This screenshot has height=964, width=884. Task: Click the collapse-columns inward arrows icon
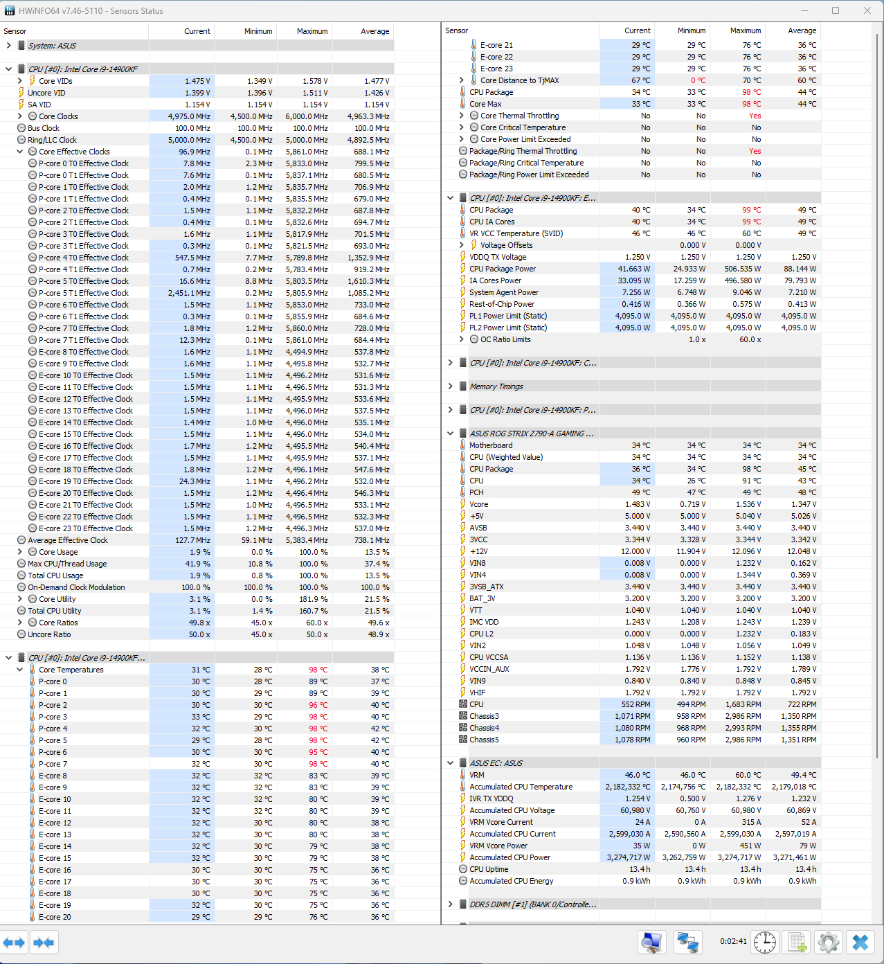(x=44, y=943)
